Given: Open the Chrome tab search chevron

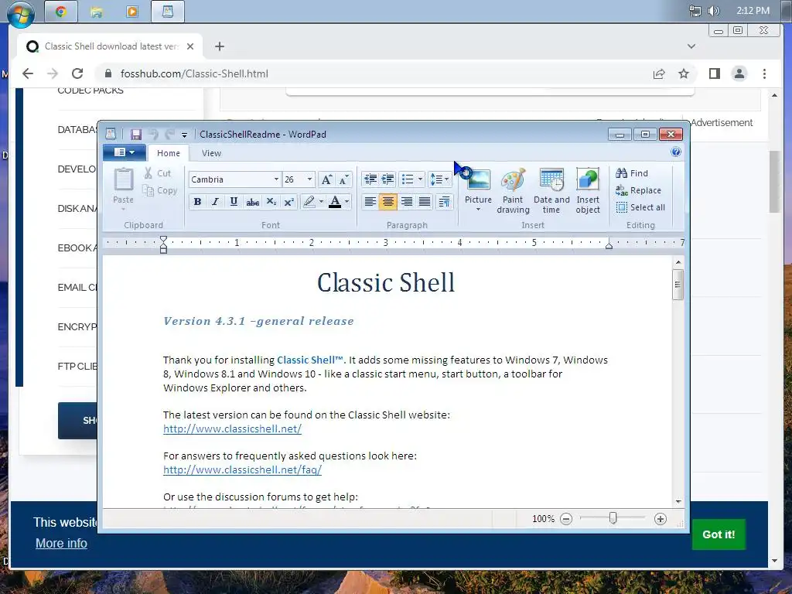Looking at the screenshot, I should (691, 46).
